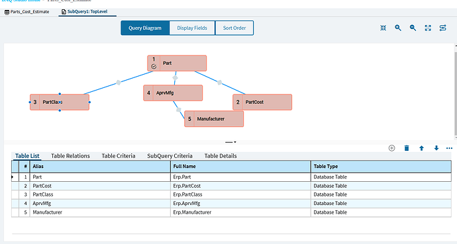
Task: Click Database Table cell in PartCost row
Action: (381, 186)
